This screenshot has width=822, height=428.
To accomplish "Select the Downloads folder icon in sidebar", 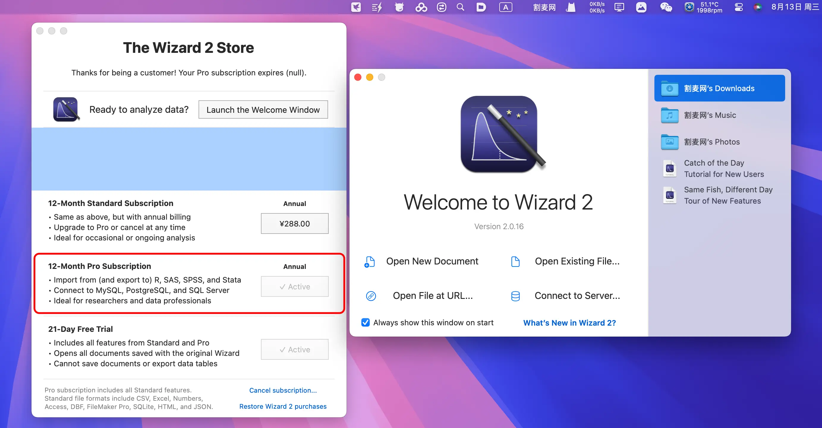I will [x=670, y=88].
